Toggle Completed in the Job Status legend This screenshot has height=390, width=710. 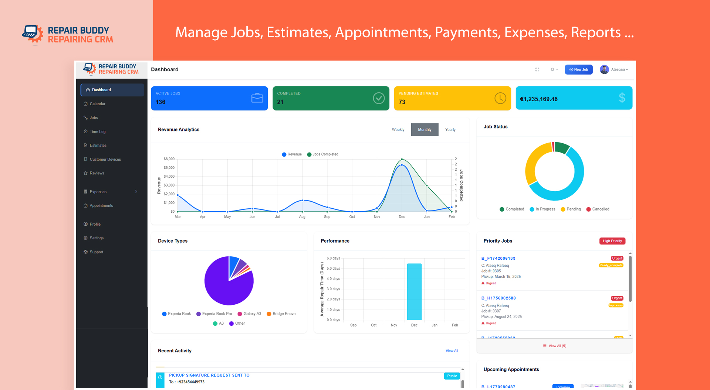[x=512, y=209]
